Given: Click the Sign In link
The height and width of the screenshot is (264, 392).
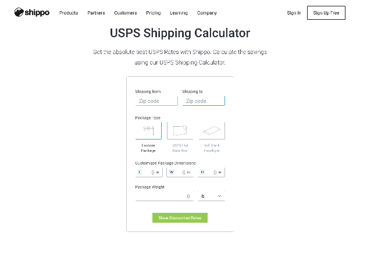Looking at the screenshot, I should pyautogui.click(x=294, y=13).
